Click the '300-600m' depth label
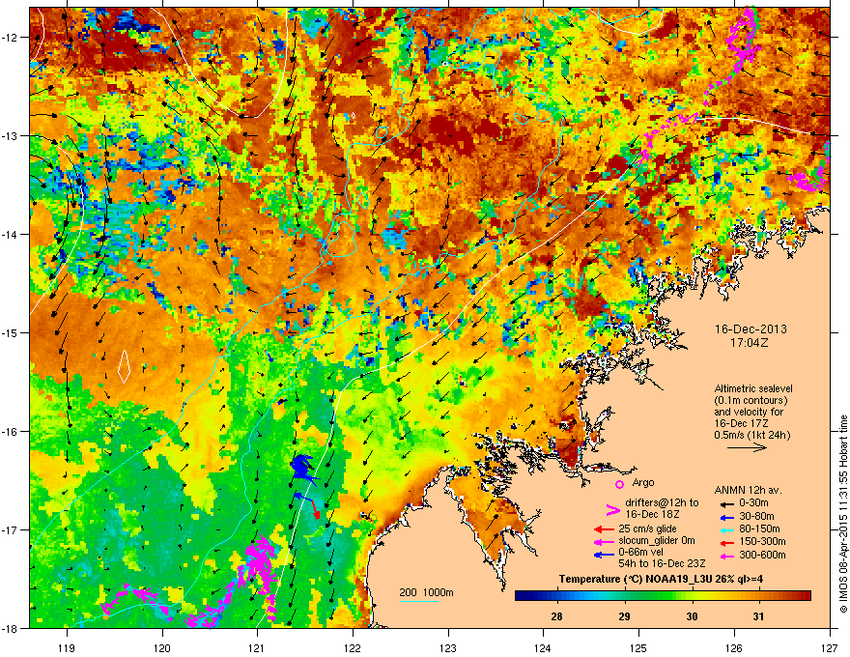 (762, 555)
